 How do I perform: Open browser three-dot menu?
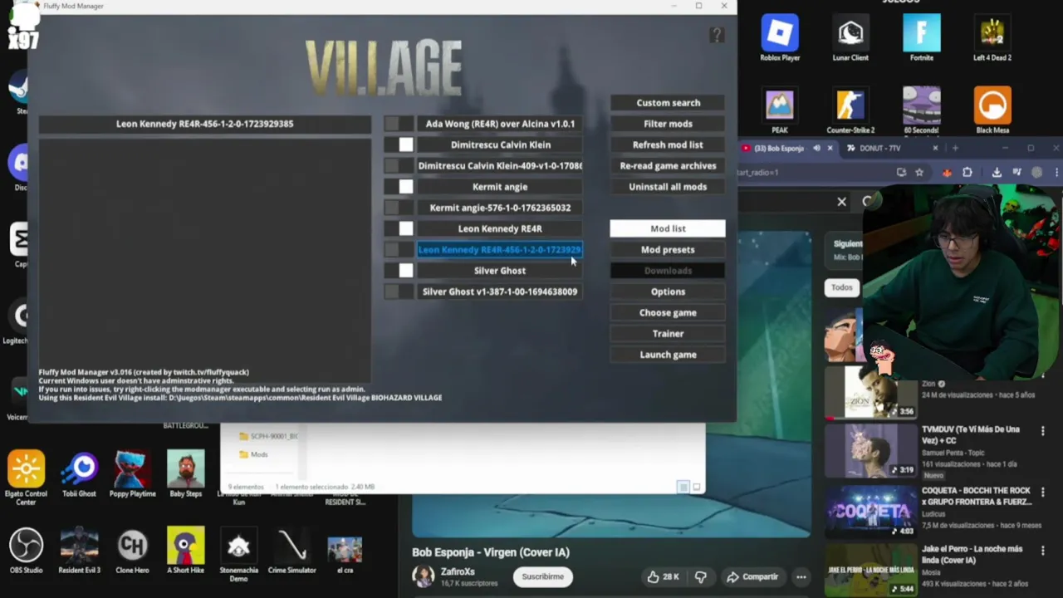click(x=1056, y=172)
